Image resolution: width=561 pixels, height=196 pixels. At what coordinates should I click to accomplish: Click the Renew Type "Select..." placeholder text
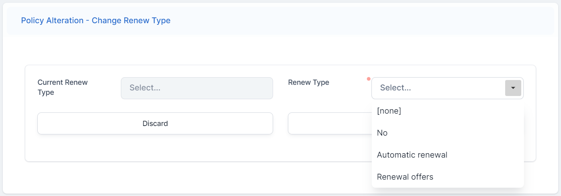click(396, 88)
